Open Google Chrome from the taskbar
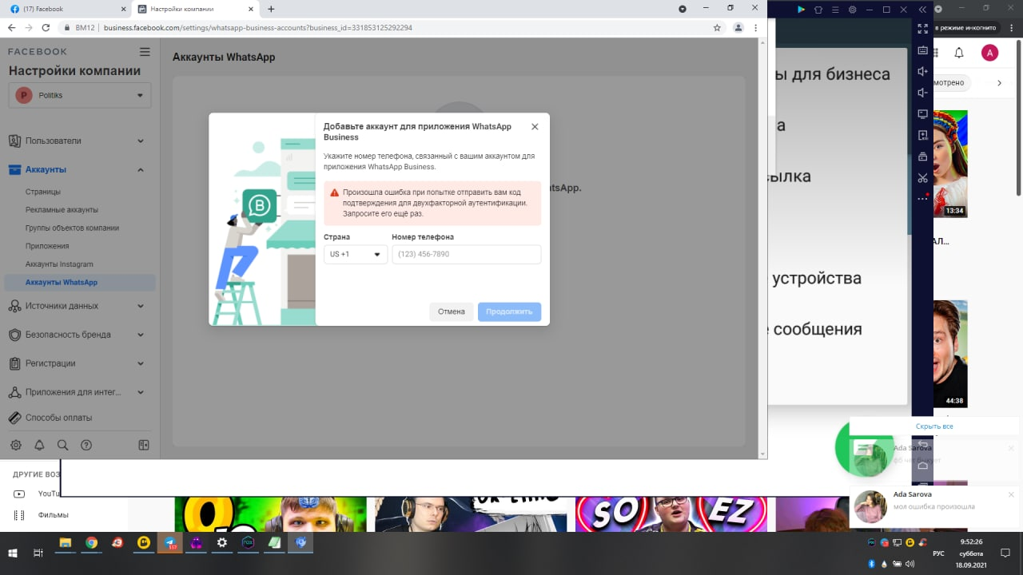Image resolution: width=1023 pixels, height=575 pixels. click(92, 543)
